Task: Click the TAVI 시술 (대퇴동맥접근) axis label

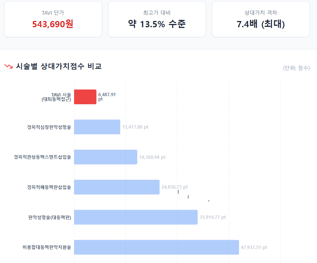Action: tap(56, 97)
